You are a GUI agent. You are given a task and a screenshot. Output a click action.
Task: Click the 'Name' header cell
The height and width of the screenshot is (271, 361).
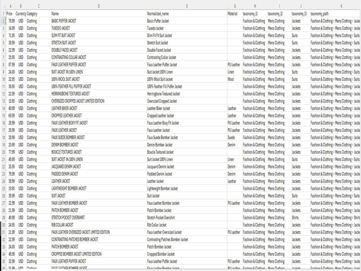[99, 14]
